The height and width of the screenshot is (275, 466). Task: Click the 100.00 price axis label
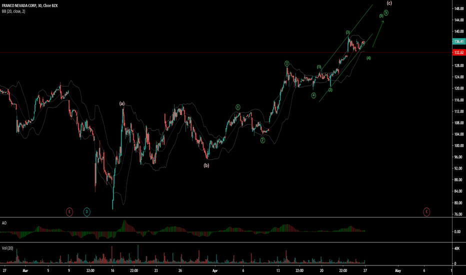pos(459,145)
